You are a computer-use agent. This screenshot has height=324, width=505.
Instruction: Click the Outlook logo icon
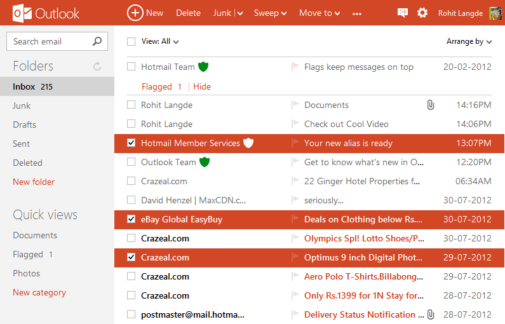(22, 13)
